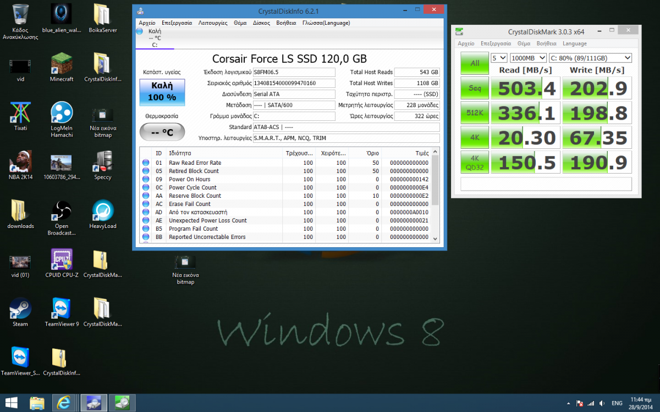Image resolution: width=660 pixels, height=412 pixels.
Task: Open the Recycle Bin desktop icon
Action: [x=20, y=21]
